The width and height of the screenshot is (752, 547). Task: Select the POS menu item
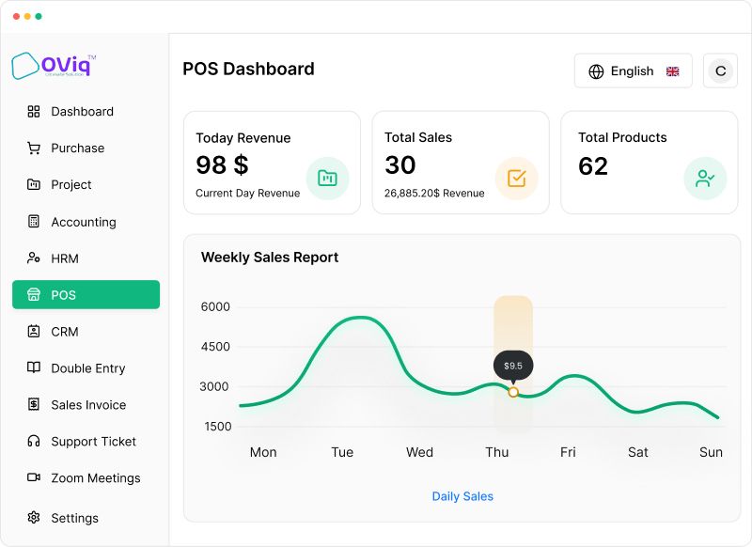(x=86, y=295)
